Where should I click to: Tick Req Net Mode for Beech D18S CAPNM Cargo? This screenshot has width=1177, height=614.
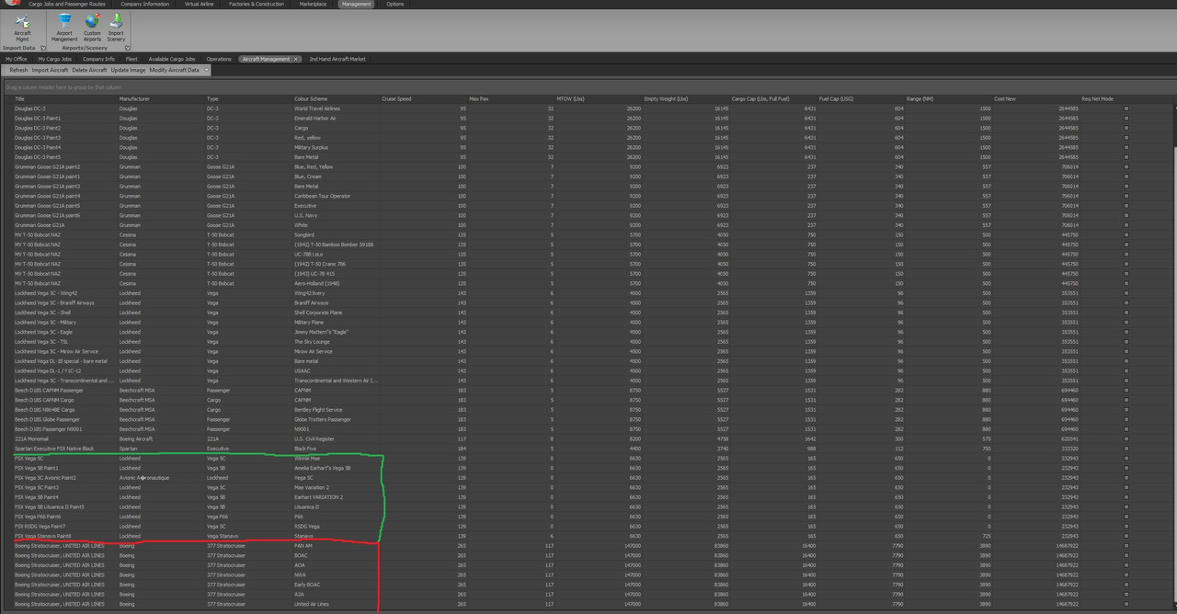tap(1126, 400)
